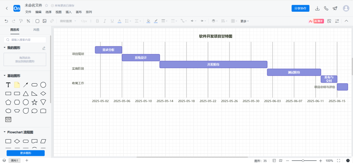This screenshot has width=353, height=163.
Task: Insert an image from toolbar
Action: pyautogui.click(x=44, y=21)
